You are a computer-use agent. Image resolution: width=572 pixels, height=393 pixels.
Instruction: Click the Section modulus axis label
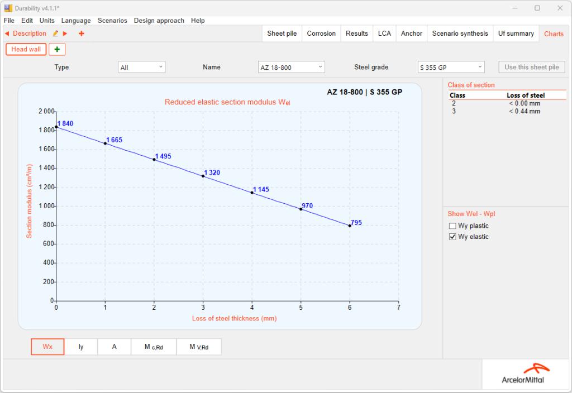(x=29, y=201)
